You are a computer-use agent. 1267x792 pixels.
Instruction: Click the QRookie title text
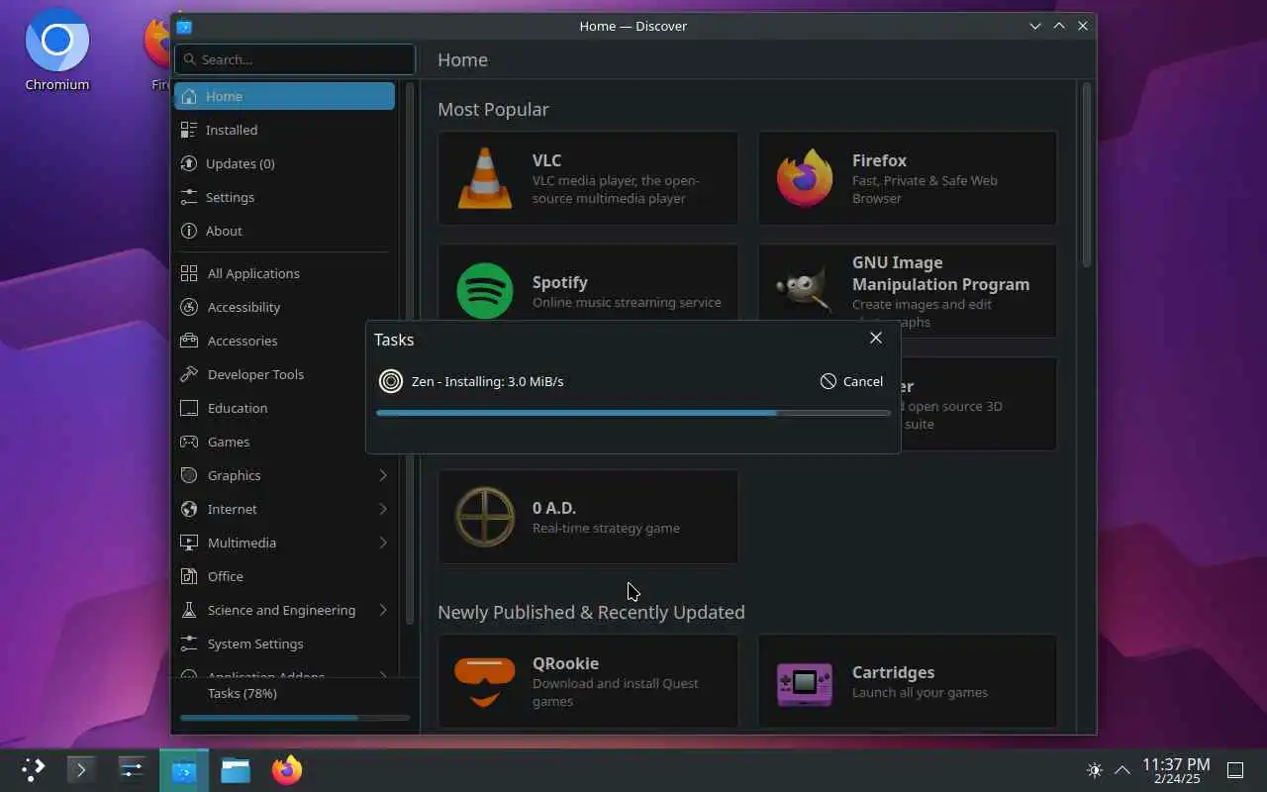pos(565,663)
